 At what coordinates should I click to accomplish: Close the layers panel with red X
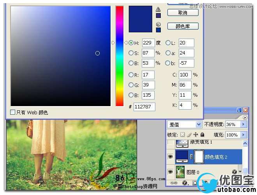(245, 110)
